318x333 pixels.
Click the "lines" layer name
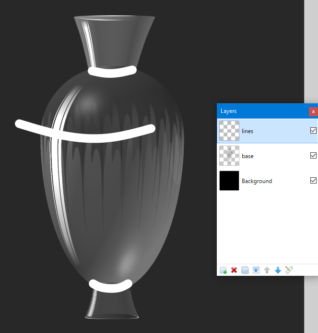click(247, 131)
